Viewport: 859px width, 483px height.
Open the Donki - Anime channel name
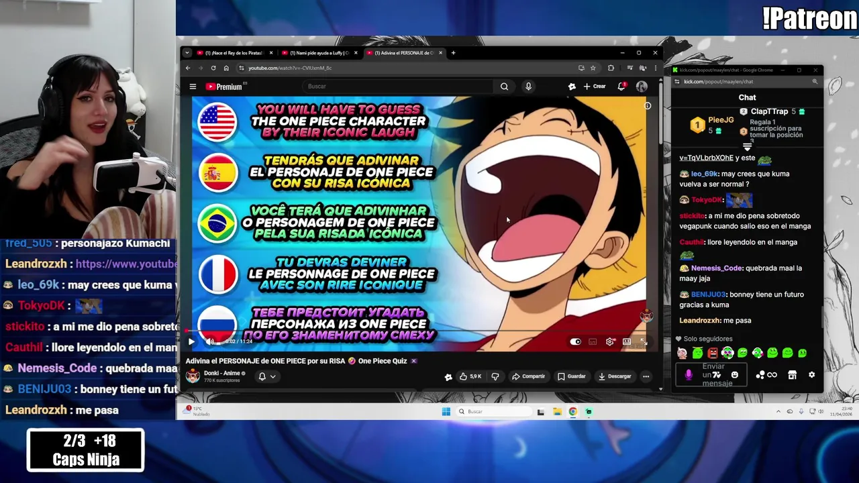click(x=221, y=373)
